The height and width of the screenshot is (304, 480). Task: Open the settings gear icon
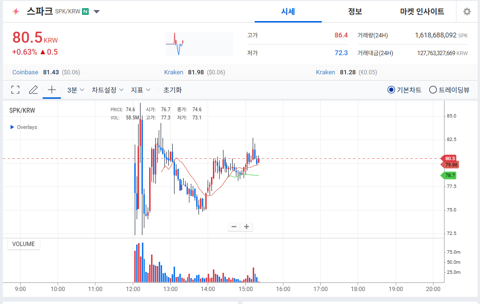467,12
